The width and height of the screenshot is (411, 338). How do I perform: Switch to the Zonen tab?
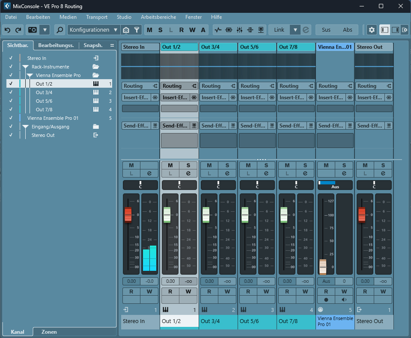click(49, 332)
